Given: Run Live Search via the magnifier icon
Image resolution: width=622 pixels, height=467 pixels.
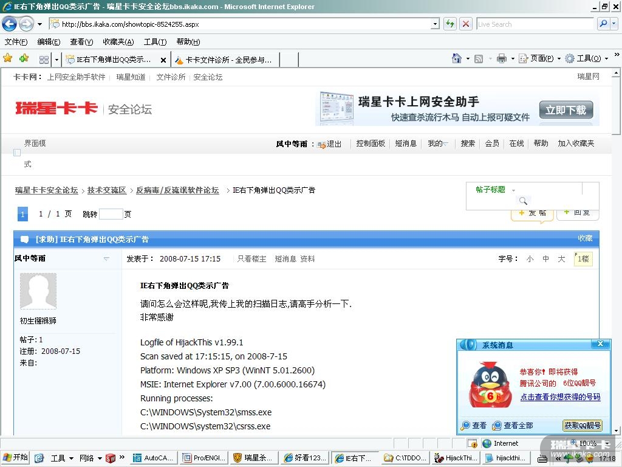Looking at the screenshot, I should click(x=603, y=24).
